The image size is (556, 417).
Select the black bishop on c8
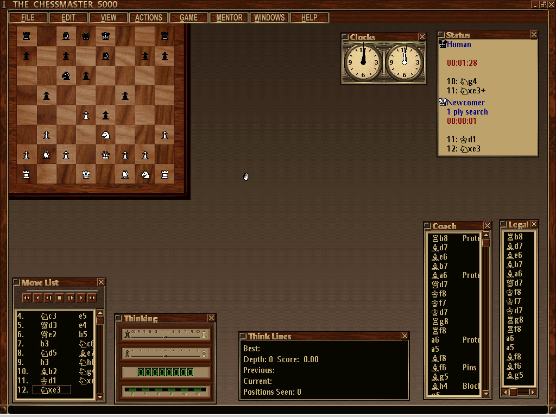coord(66,36)
